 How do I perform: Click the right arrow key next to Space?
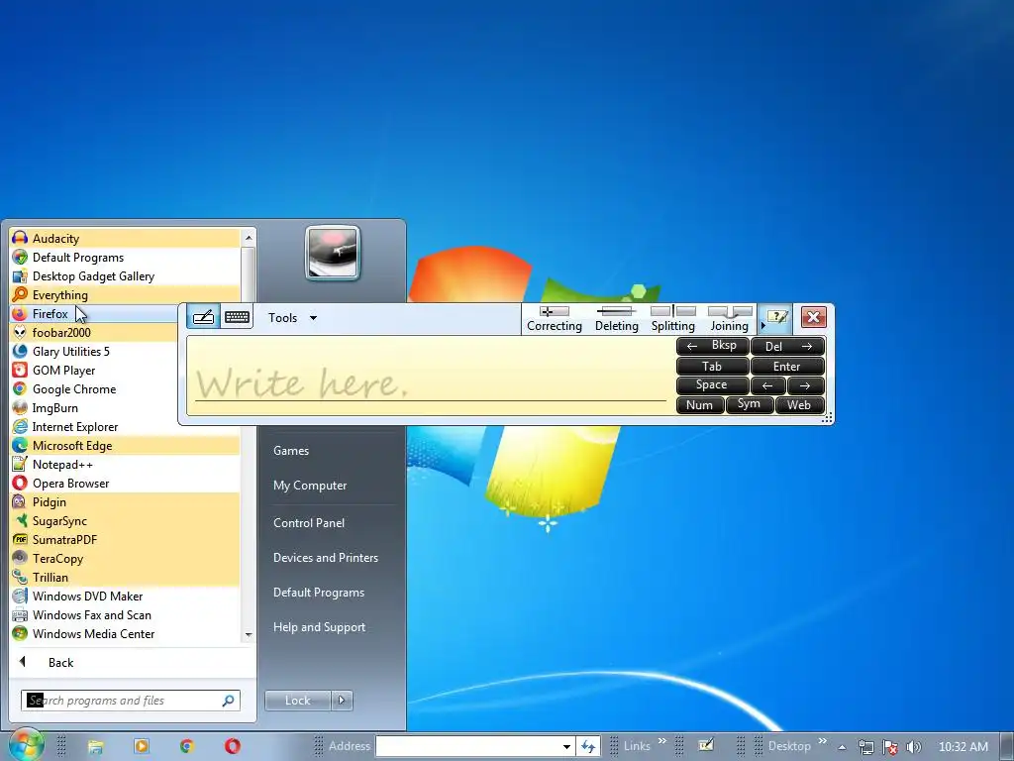[806, 385]
